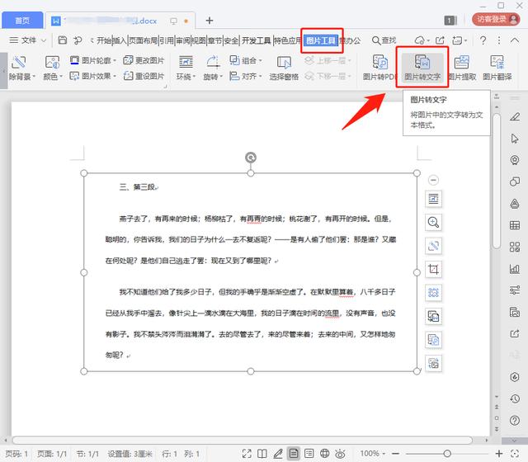Click the horizontal scrollbar at bottom
The width and height of the screenshot is (528, 462).
coord(242,440)
